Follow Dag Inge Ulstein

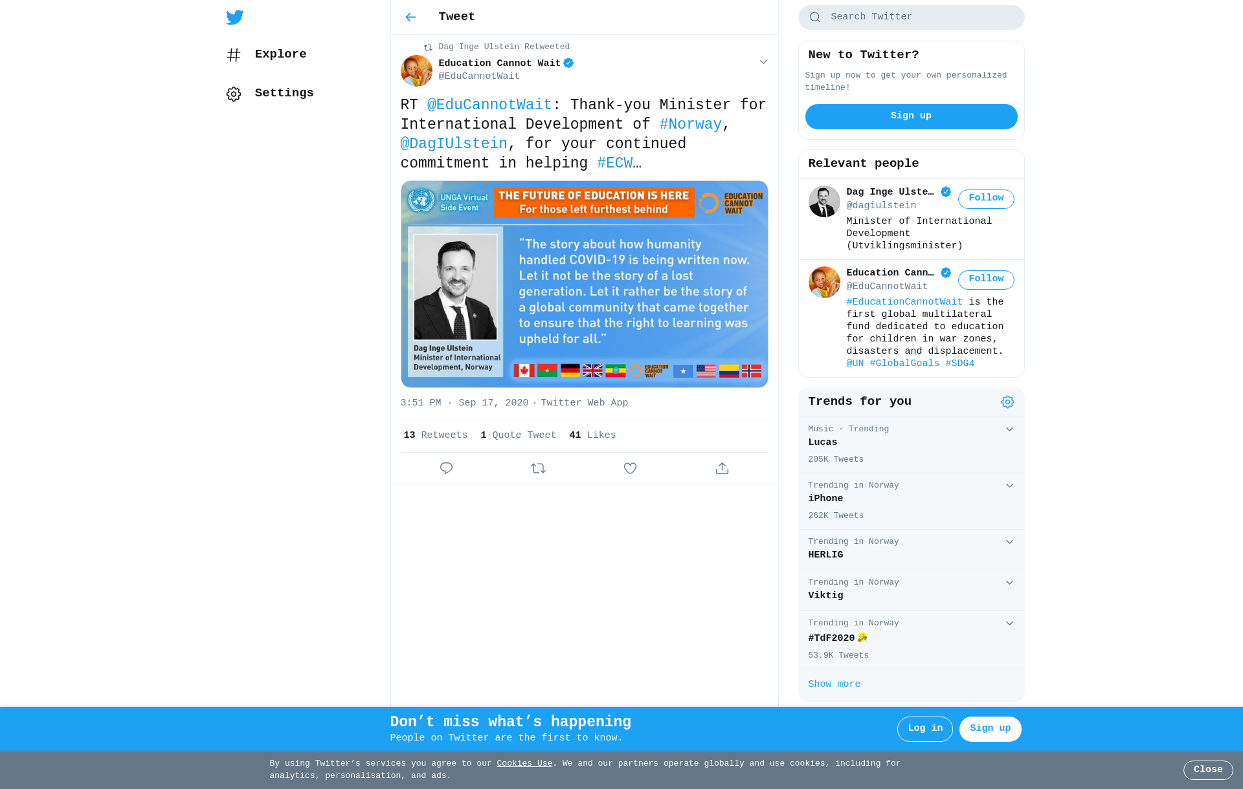click(x=986, y=199)
